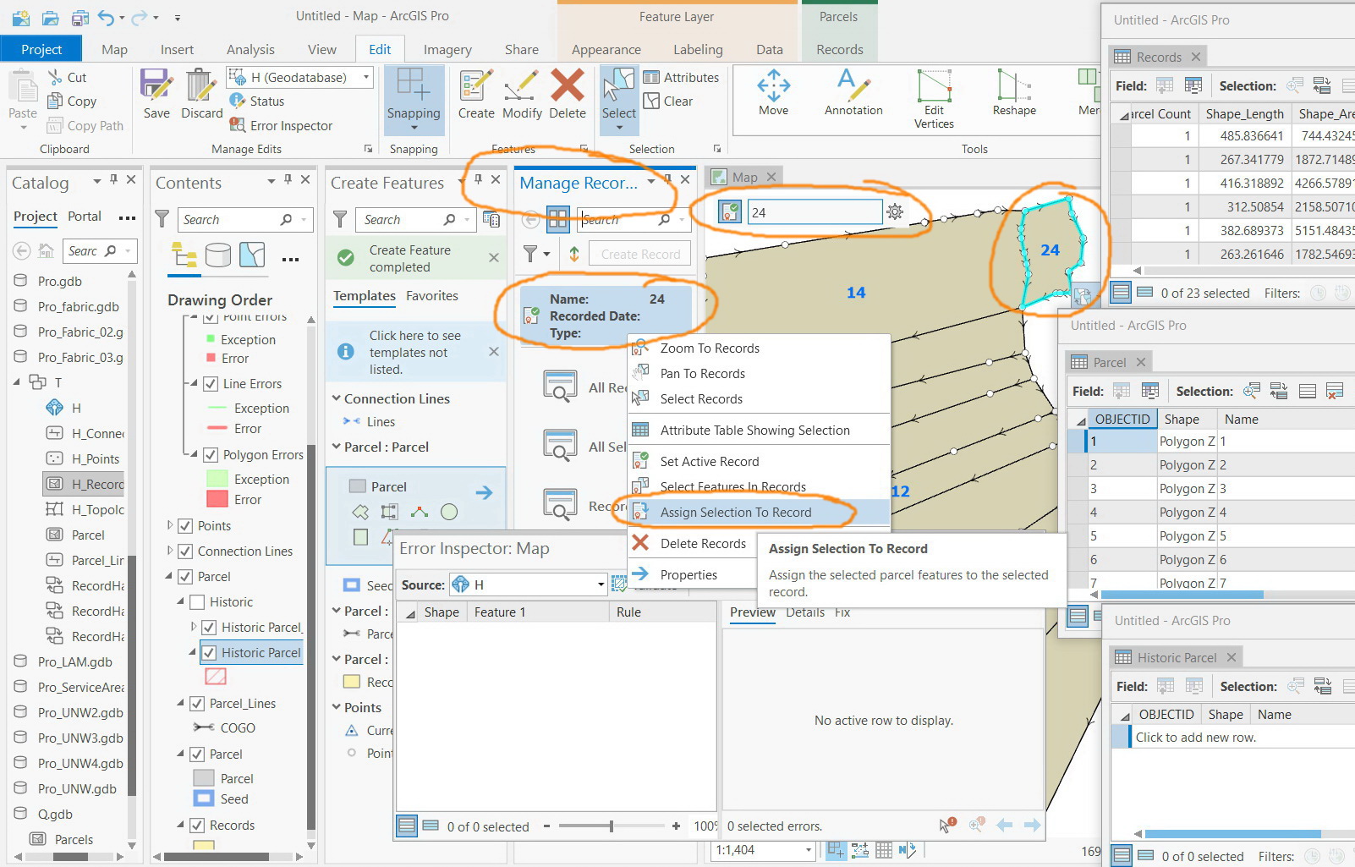Collapse the Parcel_Lines layer in Contents
This screenshot has height=867, width=1355.
click(180, 704)
